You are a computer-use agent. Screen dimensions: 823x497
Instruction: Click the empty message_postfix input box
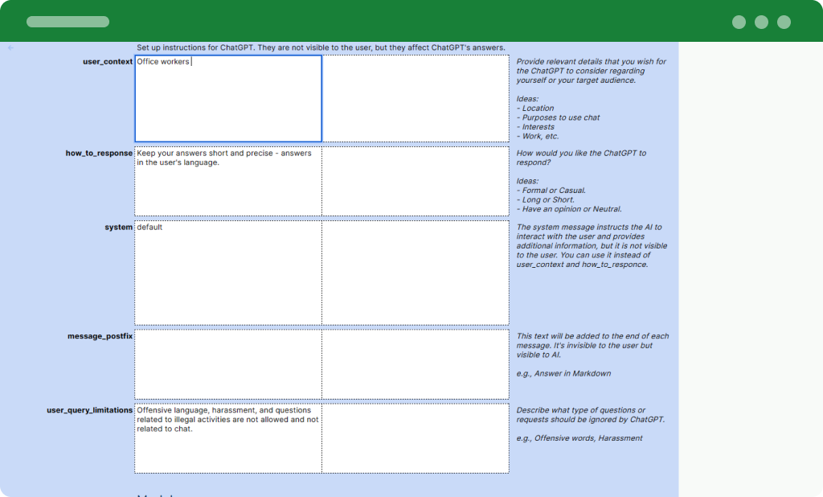click(x=227, y=364)
